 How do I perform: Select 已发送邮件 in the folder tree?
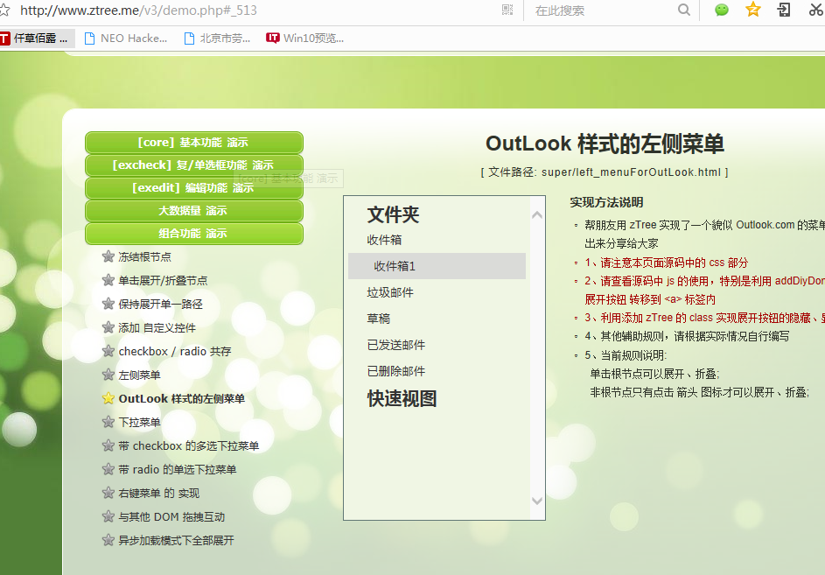(x=395, y=345)
